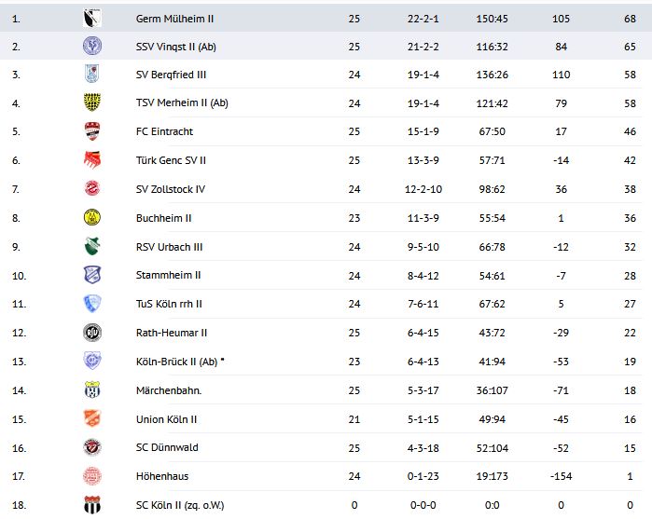
Task: Open the SV Zollstock IV team page
Action: [x=171, y=189]
